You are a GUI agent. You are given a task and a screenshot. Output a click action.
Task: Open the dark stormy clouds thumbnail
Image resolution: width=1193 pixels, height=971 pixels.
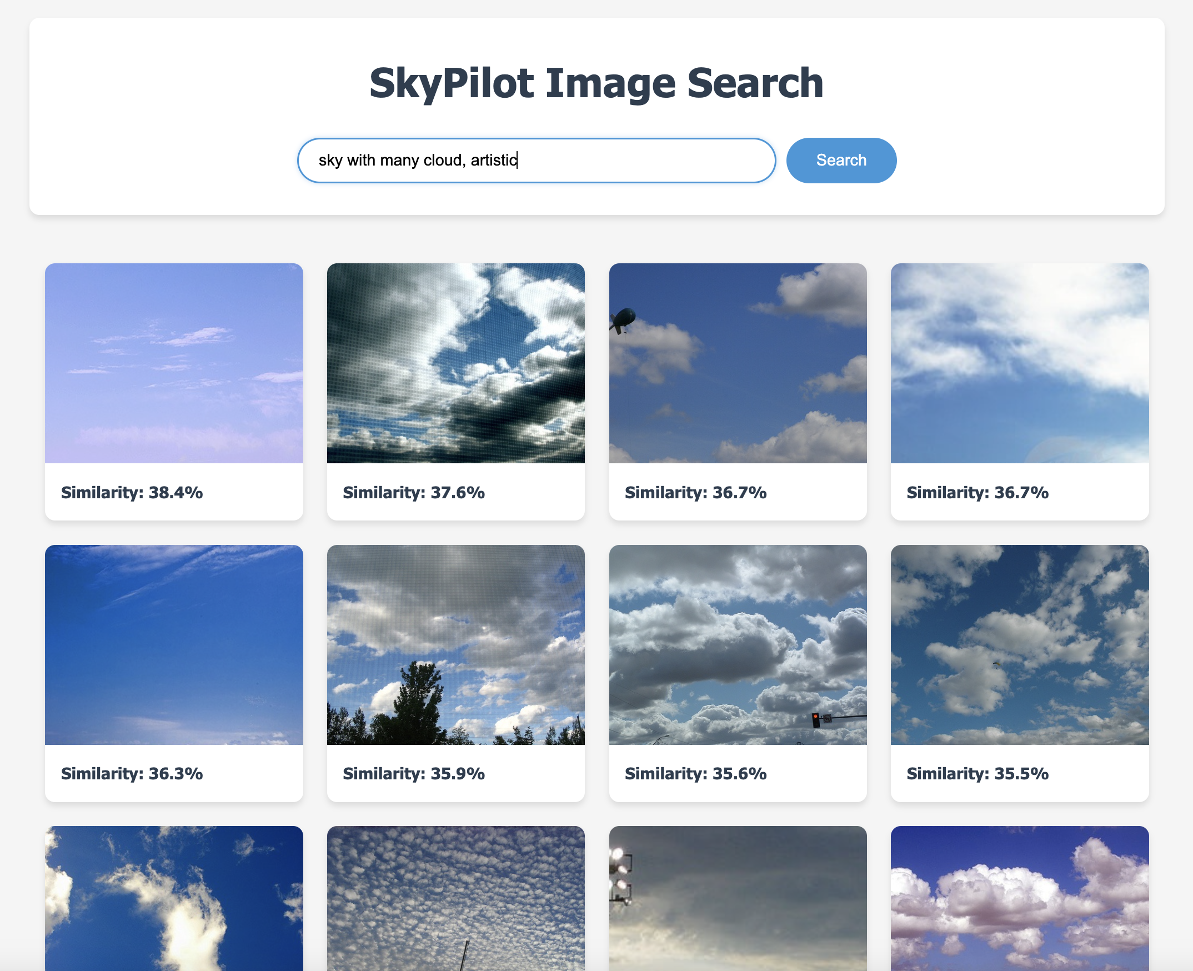456,363
